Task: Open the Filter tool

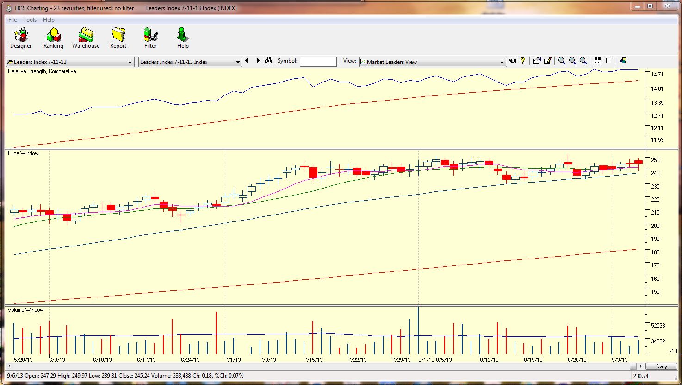Action: (x=150, y=38)
